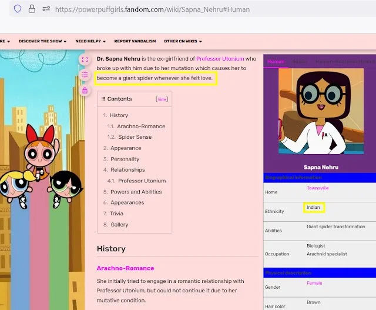The height and width of the screenshot is (310, 376).
Task: Click the expand-content fullscreen icon
Action: [x=85, y=59]
